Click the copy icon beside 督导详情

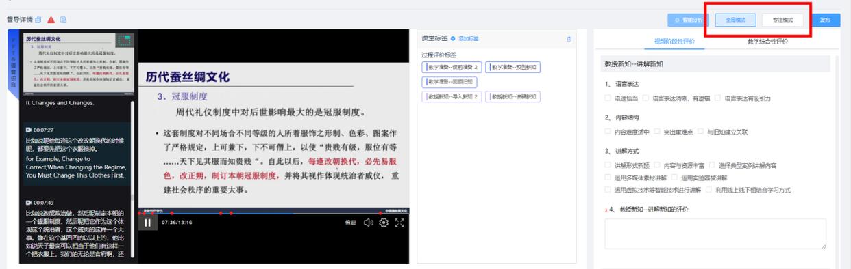[x=38, y=20]
